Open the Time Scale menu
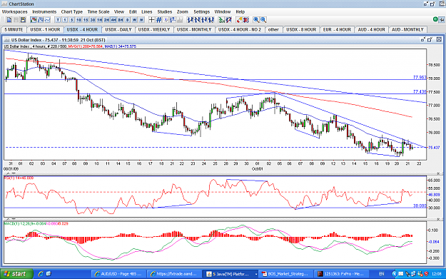This screenshot has height=279, width=446. (x=98, y=11)
